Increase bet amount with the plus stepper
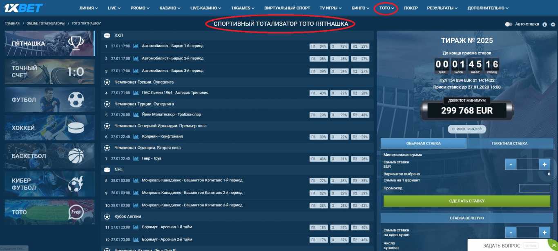 pyautogui.click(x=544, y=164)
